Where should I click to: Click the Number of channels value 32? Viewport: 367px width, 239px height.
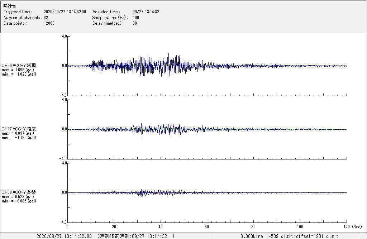coord(46,18)
